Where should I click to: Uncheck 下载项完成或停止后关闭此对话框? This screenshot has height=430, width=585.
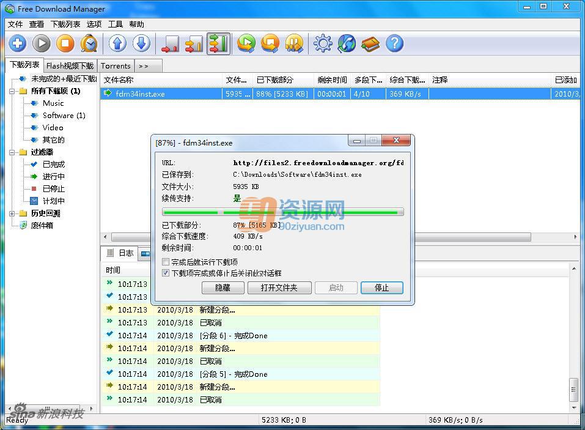[x=166, y=273]
